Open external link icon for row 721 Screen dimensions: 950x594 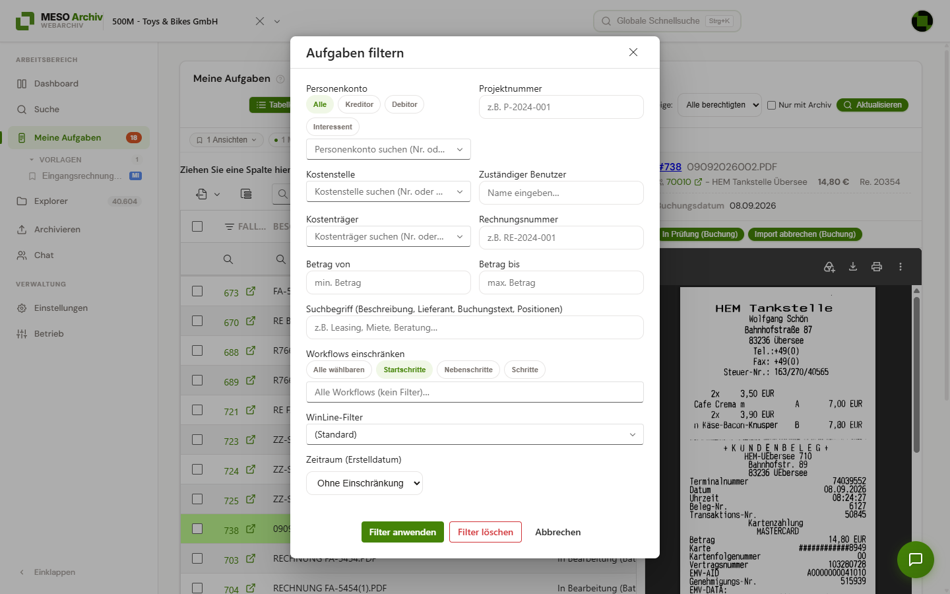click(251, 410)
